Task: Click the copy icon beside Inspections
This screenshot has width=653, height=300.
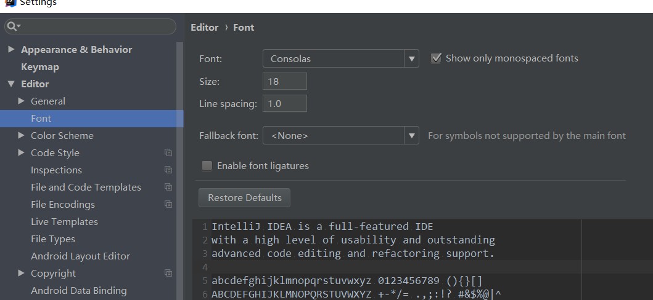Action: (168, 170)
